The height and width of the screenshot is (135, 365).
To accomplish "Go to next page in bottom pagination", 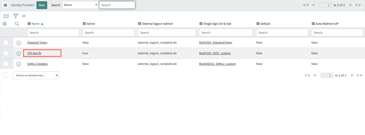I will click(x=352, y=75).
